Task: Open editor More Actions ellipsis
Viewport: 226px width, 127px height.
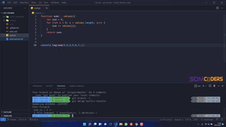Action: [222, 8]
